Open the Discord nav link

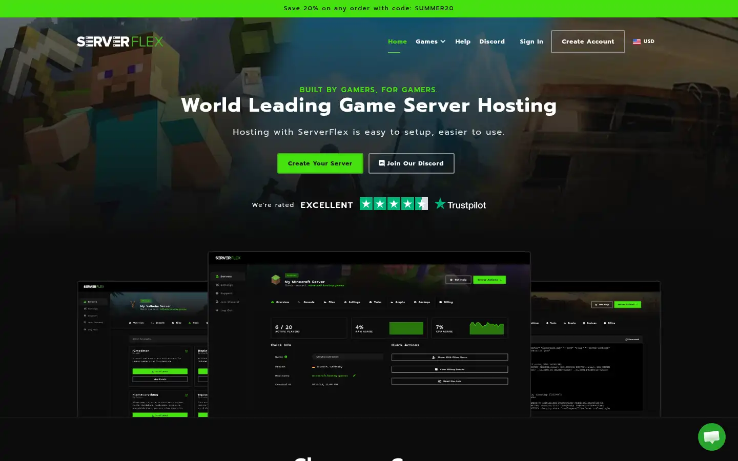[492, 41]
